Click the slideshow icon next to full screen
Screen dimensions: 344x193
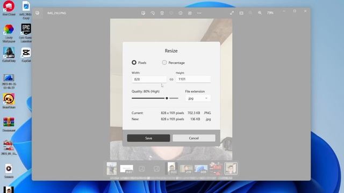click(x=241, y=13)
